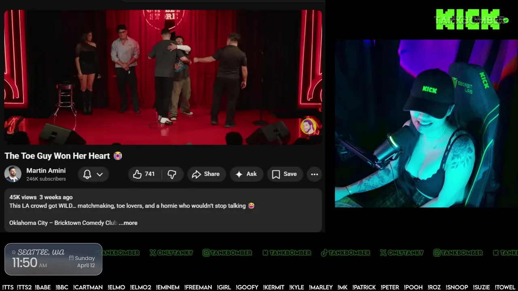Click the !FREEMAN command in the ticker
The height and width of the screenshot is (291, 518).
(x=198, y=287)
